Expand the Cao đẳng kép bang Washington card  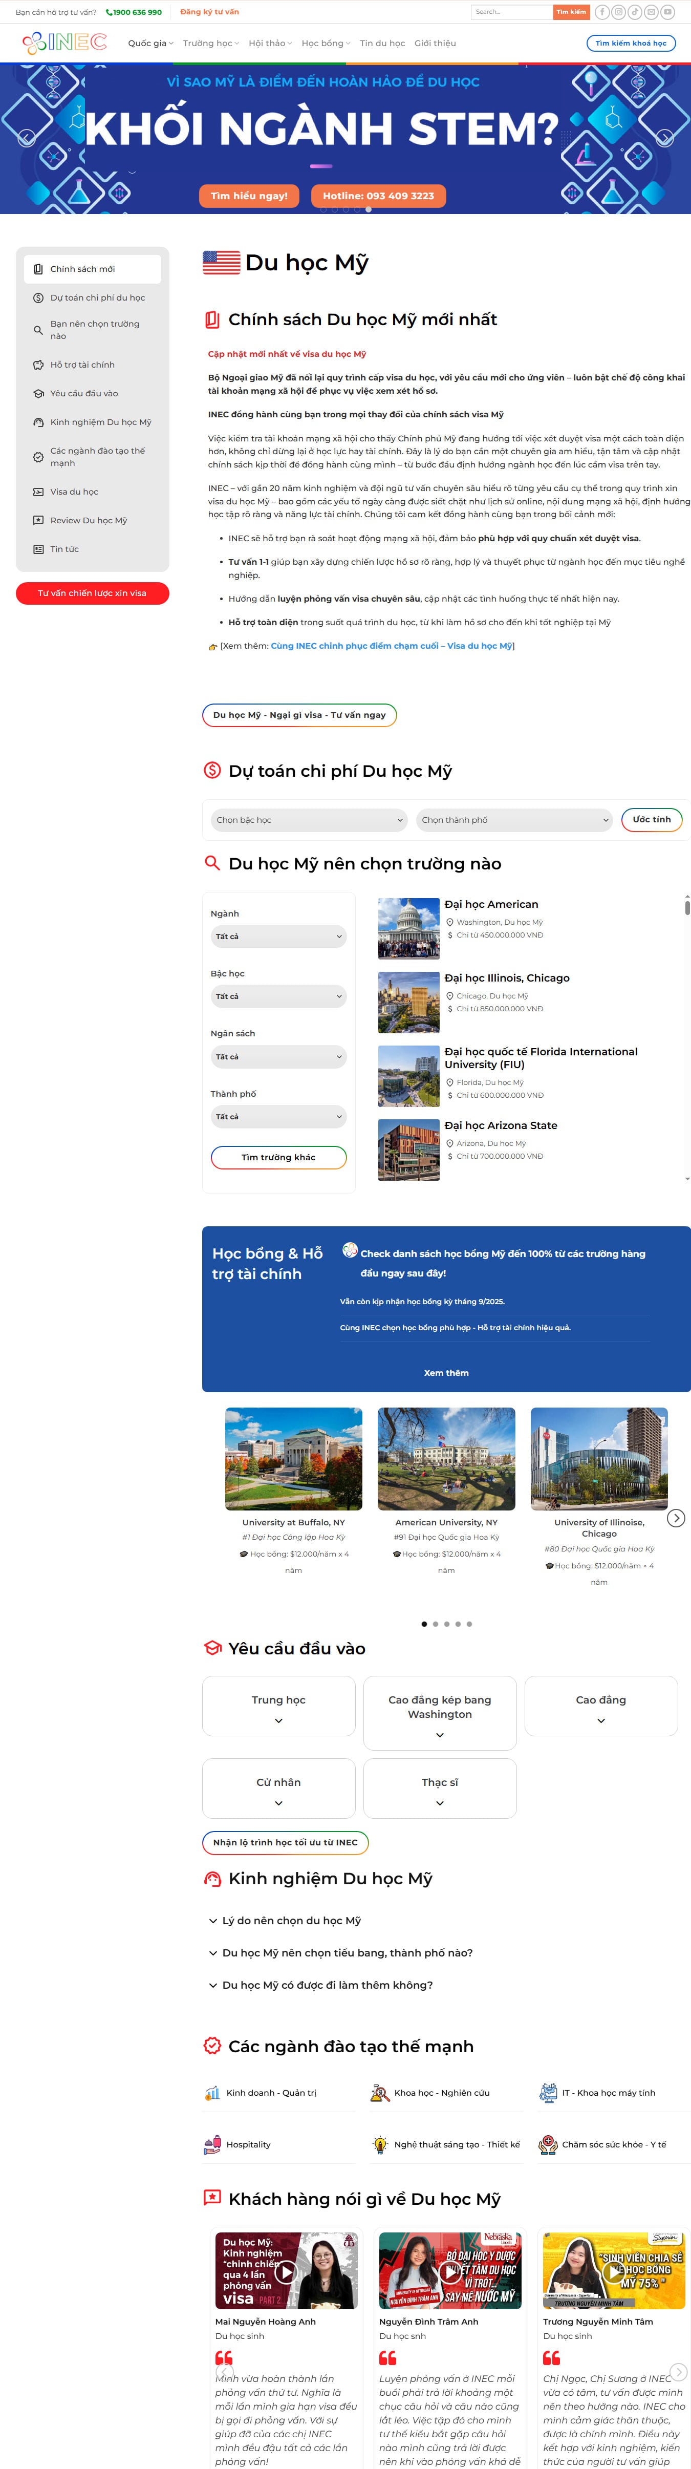440,1713
